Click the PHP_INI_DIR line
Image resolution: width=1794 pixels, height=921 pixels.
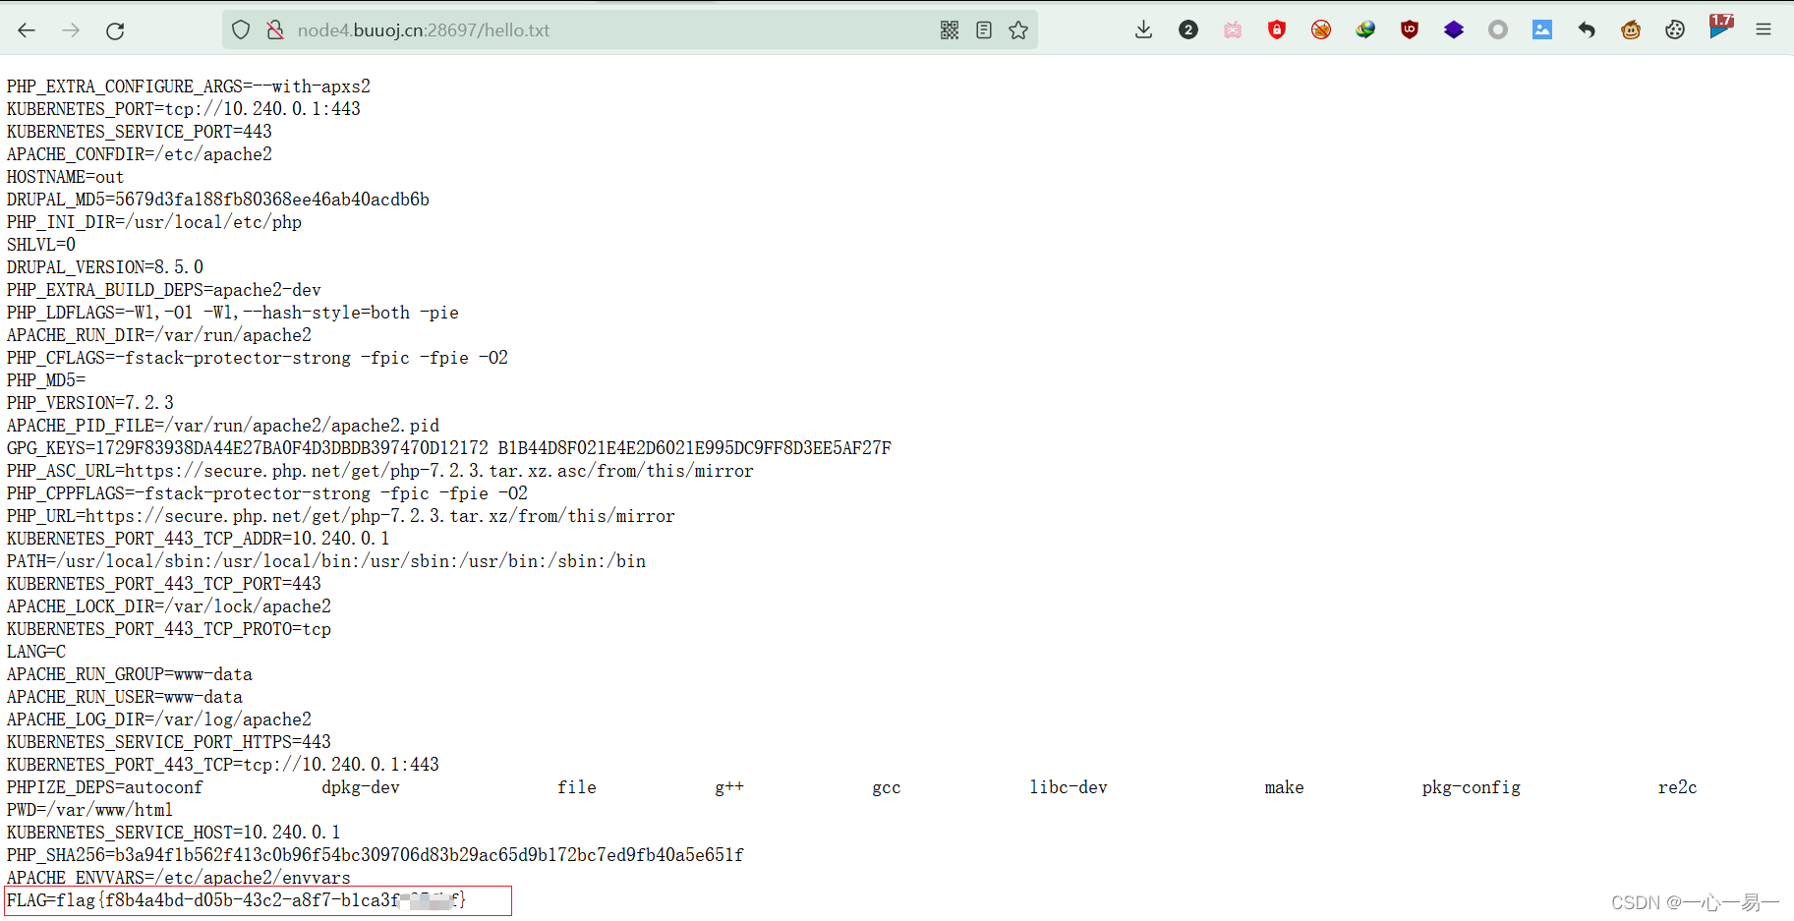click(154, 222)
